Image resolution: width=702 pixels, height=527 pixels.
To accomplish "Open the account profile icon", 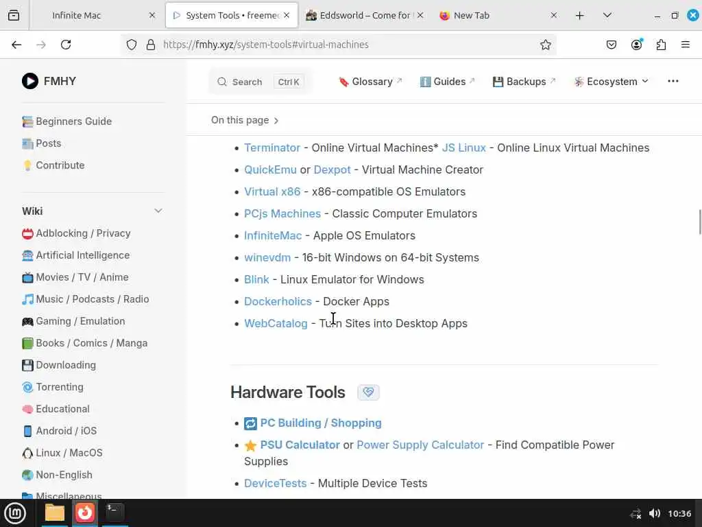I will click(x=636, y=45).
